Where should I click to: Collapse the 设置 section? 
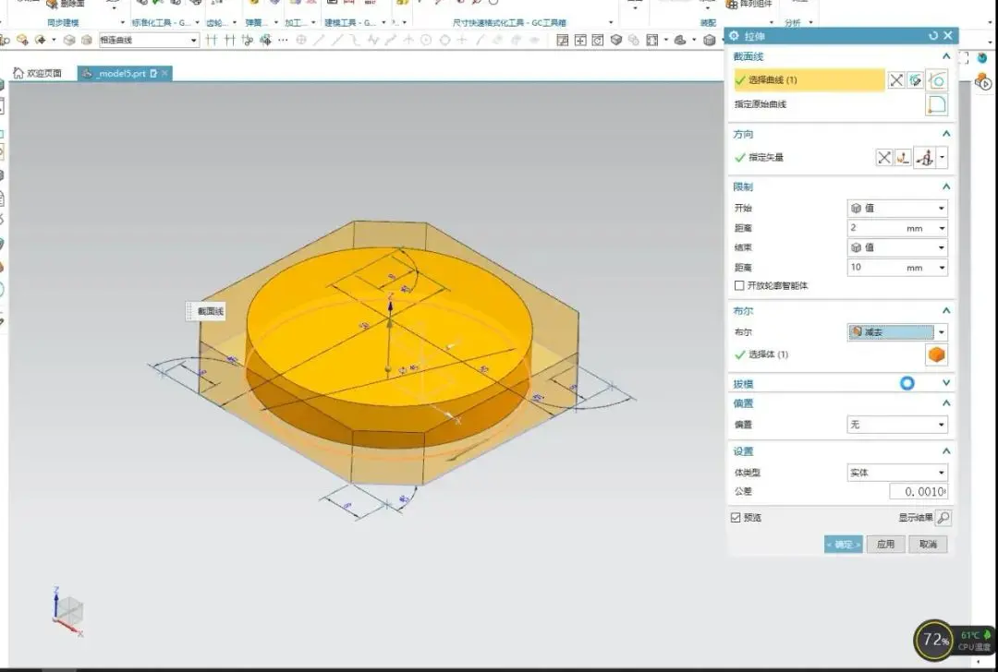(946, 451)
